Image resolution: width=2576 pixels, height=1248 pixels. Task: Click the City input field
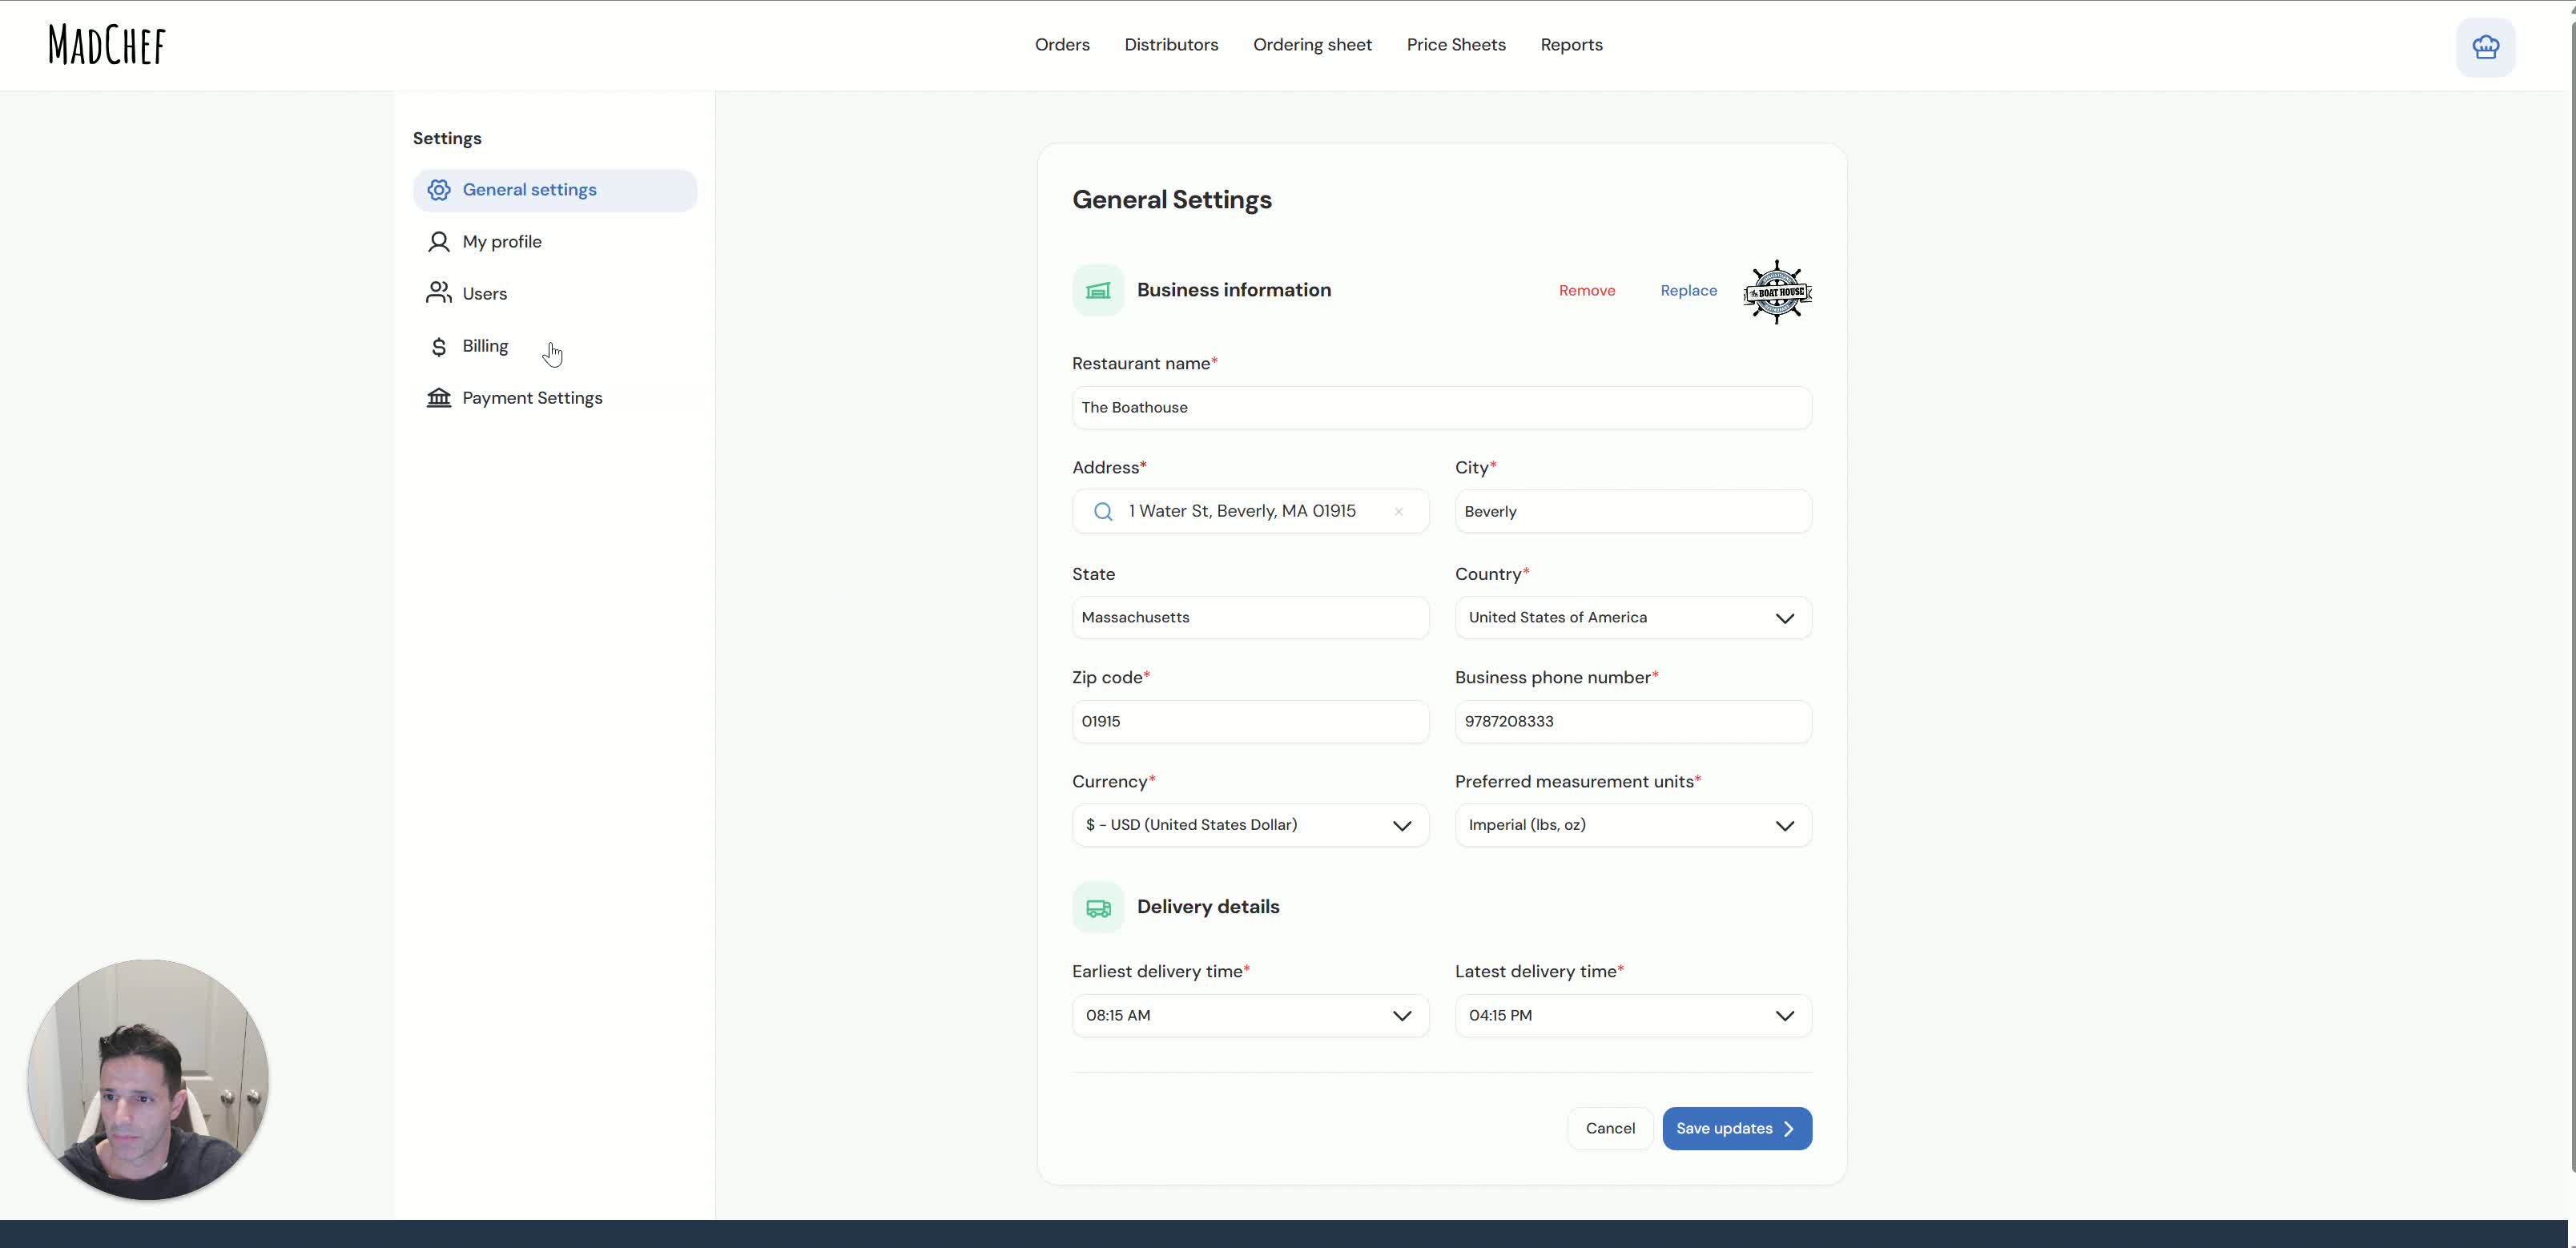(1633, 512)
